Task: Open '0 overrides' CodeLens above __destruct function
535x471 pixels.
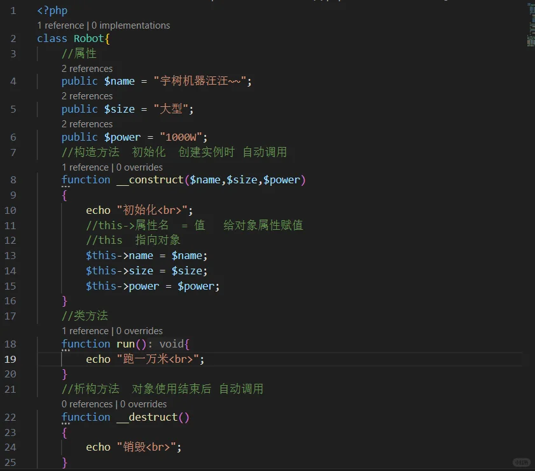Action: [143, 404]
